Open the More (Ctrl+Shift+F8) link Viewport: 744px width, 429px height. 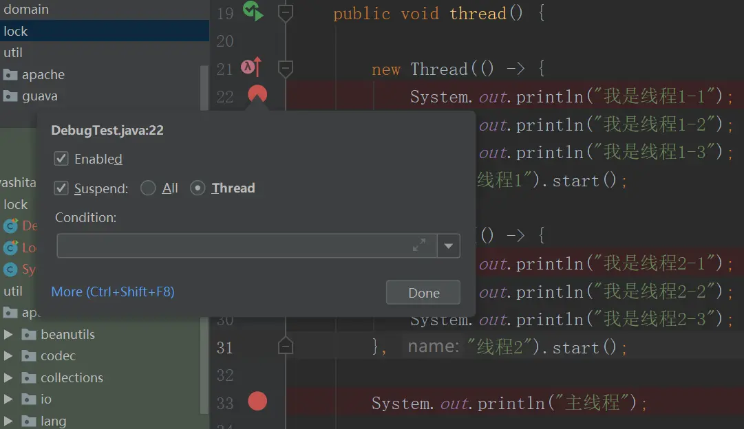[x=113, y=291]
